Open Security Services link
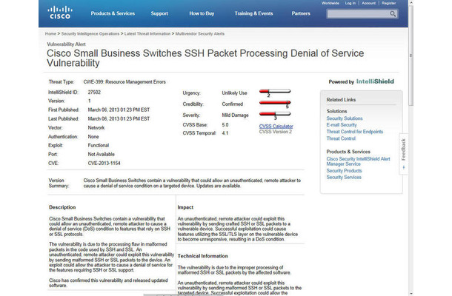Viewport: 452px width, 296px height. pos(344,178)
